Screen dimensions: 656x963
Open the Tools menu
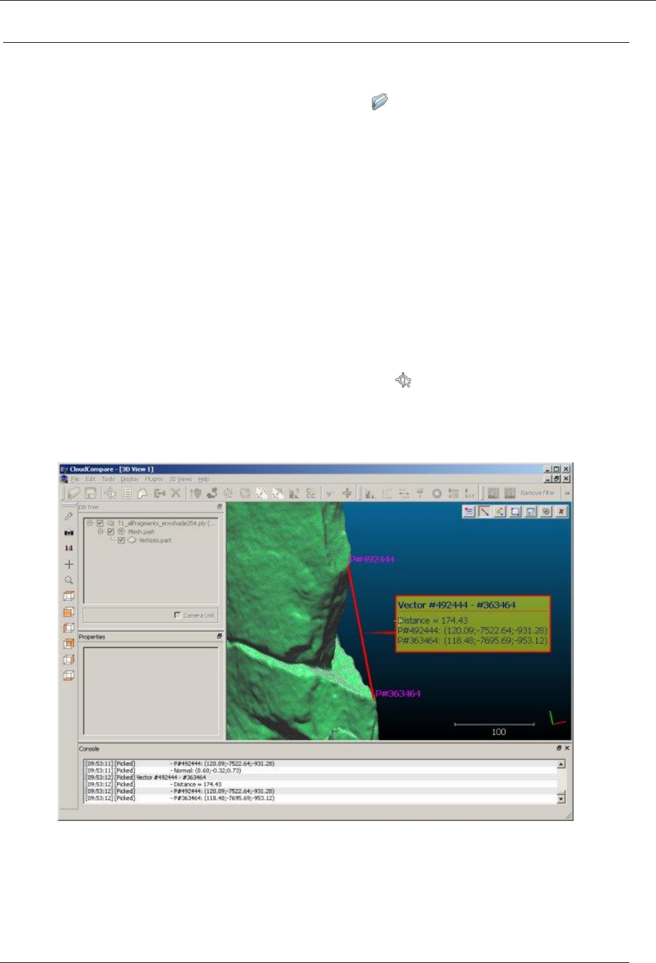(108, 479)
